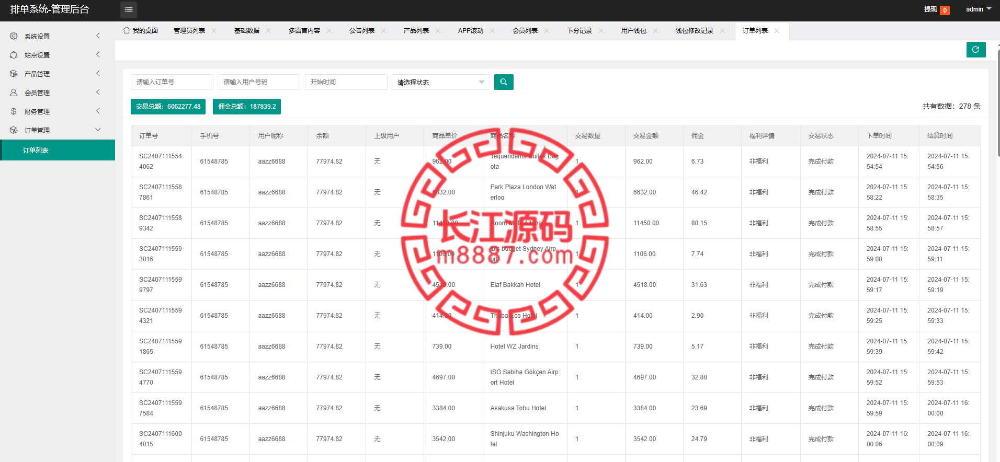Screen dimensions: 1000x462
Task: Switch to the 钱包修改记录 tab
Action: coord(695,31)
